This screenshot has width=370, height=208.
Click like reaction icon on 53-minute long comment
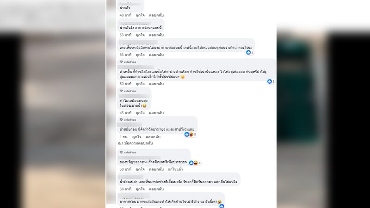pos(248,52)
